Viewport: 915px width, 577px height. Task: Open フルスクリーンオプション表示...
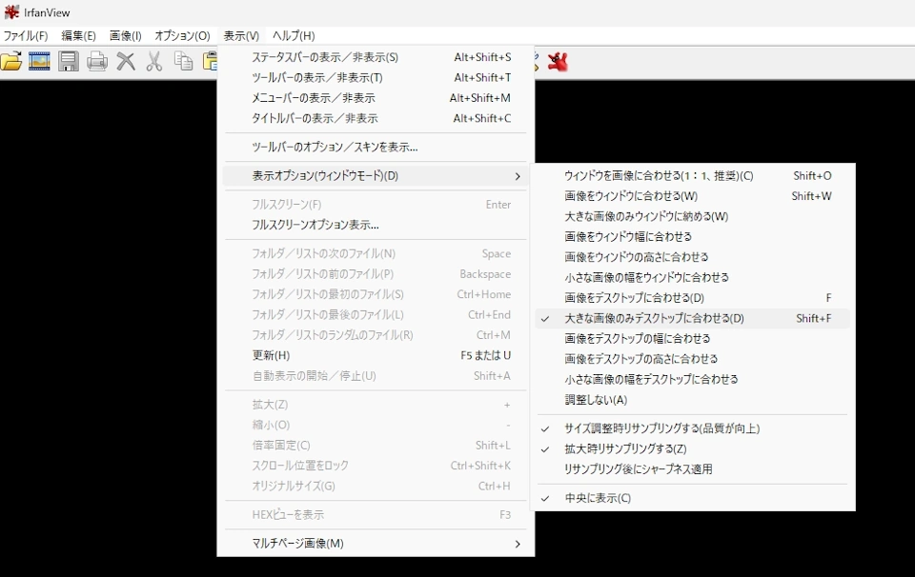click(376, 225)
